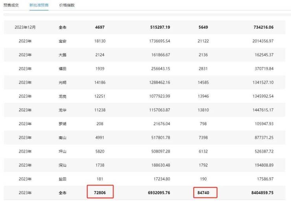Click the value 5820
The height and width of the screenshot is (202, 291).
point(100,151)
